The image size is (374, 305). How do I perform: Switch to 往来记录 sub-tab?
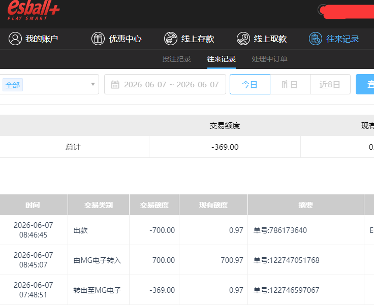[222, 59]
